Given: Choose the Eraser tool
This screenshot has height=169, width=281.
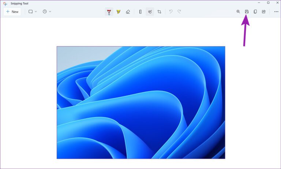Looking at the screenshot, I should tap(128, 12).
